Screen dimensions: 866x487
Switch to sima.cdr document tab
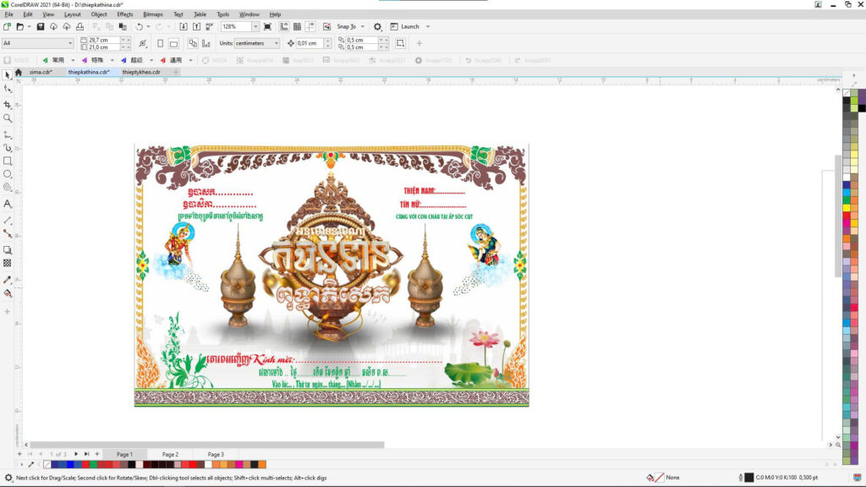(x=41, y=73)
